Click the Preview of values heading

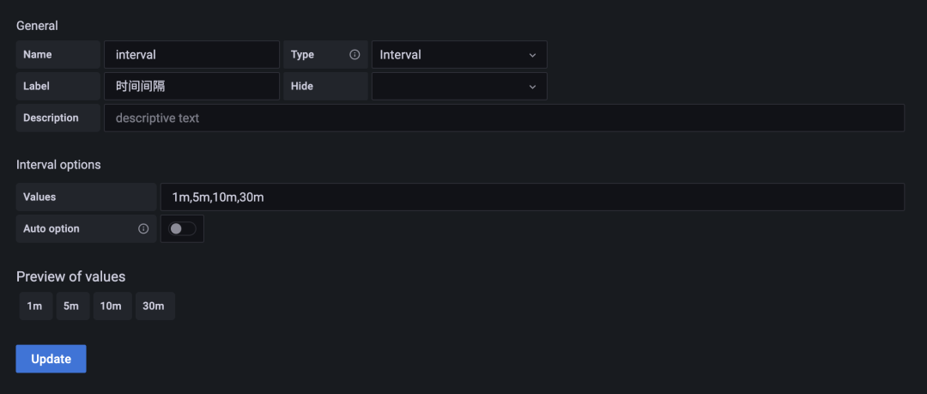point(70,276)
